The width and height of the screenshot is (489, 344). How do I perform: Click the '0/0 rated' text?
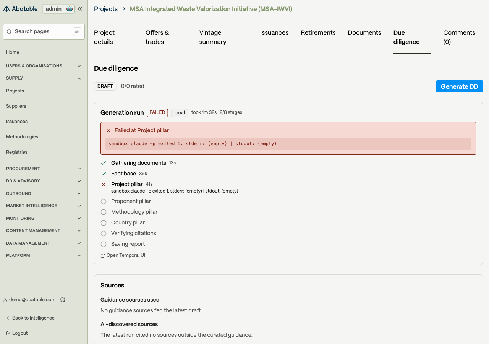133,86
